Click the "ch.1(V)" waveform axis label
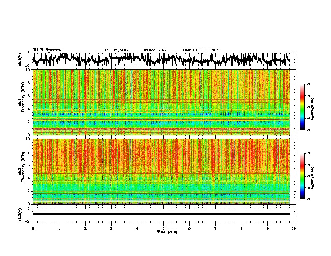The width and height of the screenshot is (331, 256). 20,59
